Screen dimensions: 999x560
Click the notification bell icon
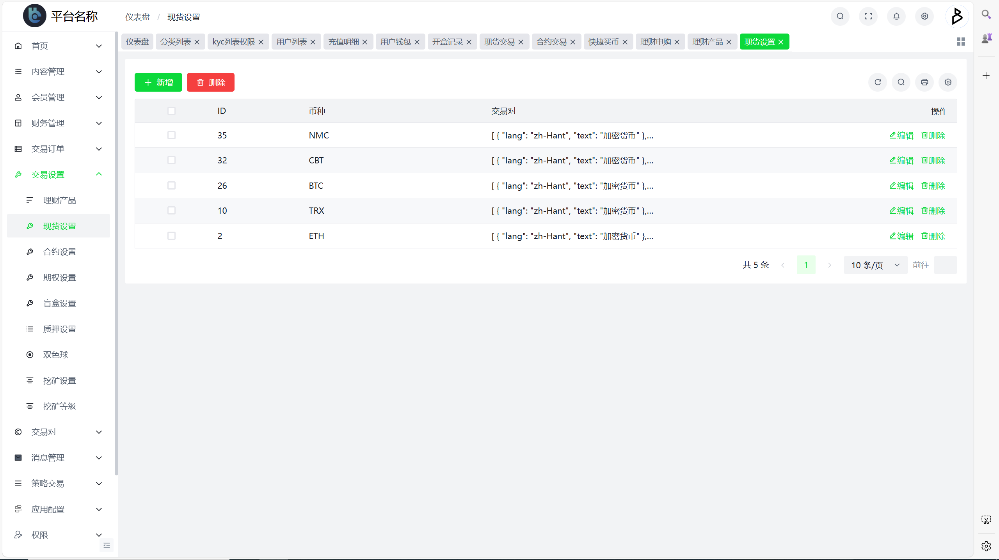[x=896, y=16]
